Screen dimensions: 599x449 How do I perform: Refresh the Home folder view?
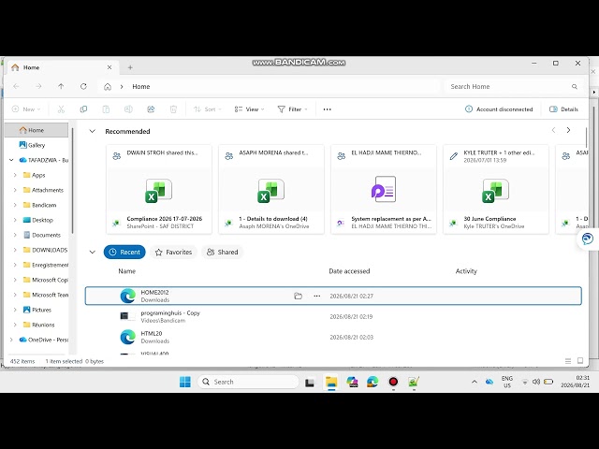tap(83, 87)
